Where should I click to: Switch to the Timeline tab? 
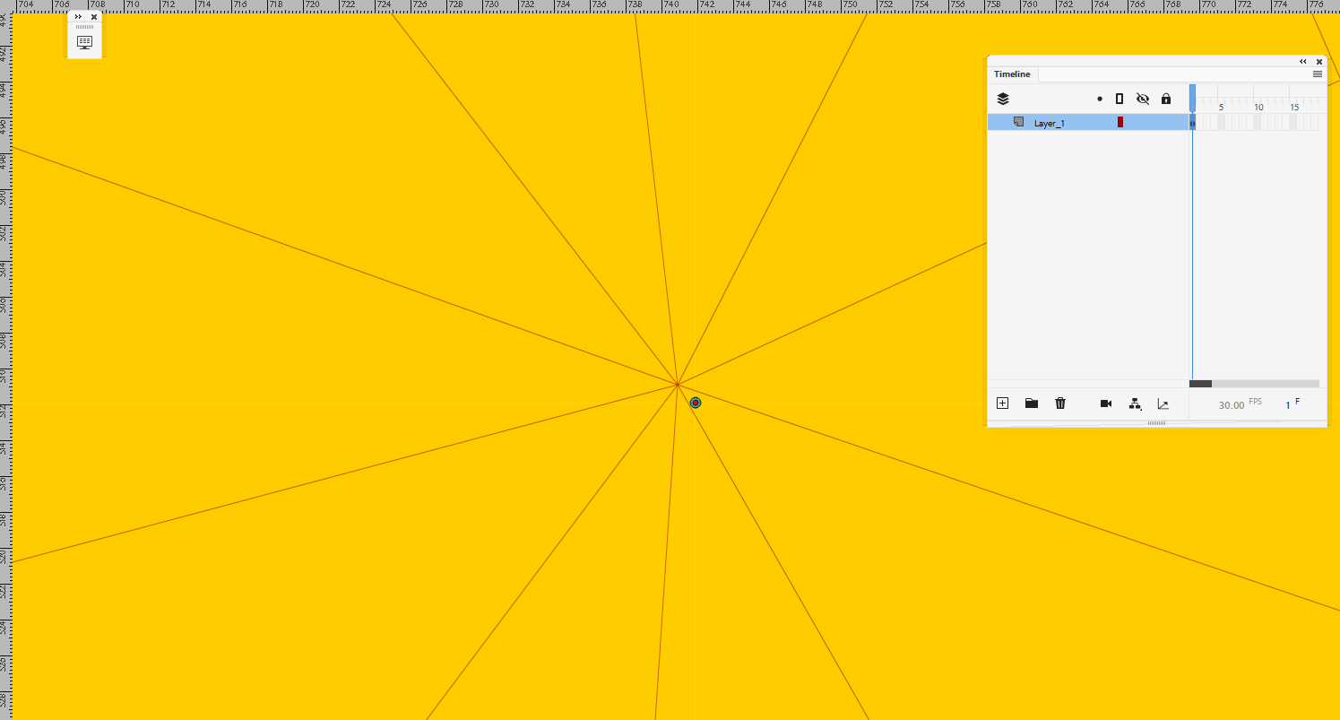tap(1011, 74)
